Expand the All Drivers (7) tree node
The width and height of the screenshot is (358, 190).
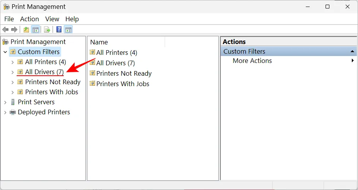12,72
